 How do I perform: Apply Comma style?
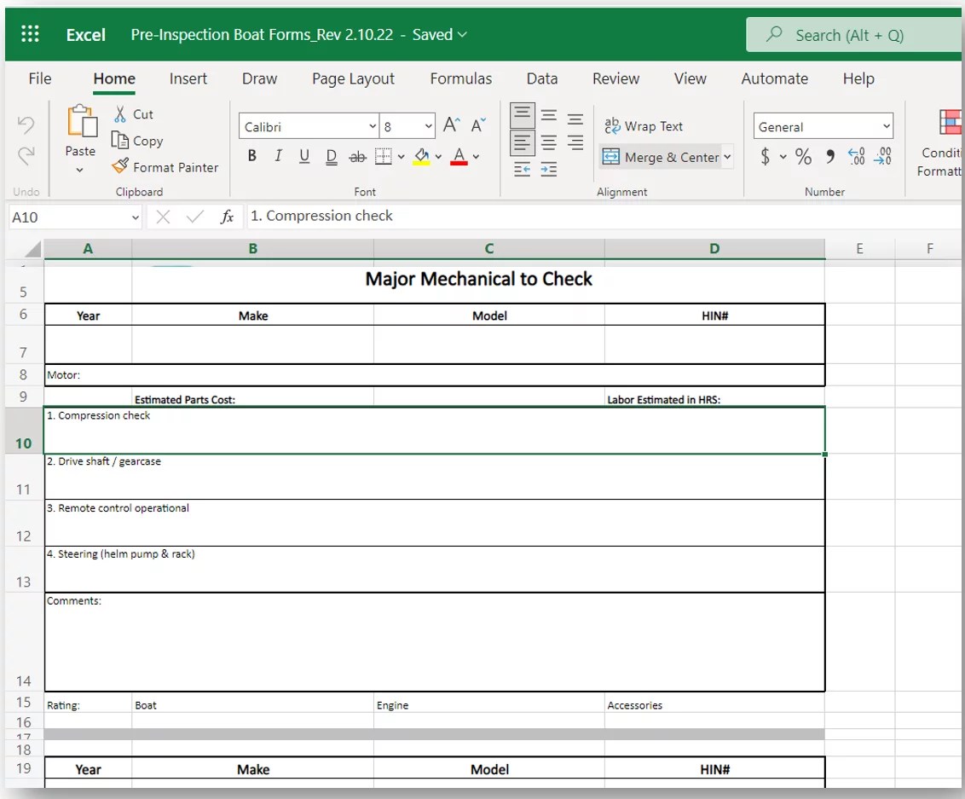coord(830,156)
